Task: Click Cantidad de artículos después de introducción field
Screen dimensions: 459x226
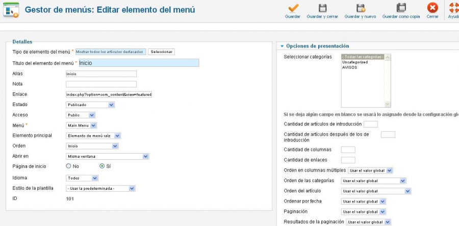Action: click(x=388, y=134)
